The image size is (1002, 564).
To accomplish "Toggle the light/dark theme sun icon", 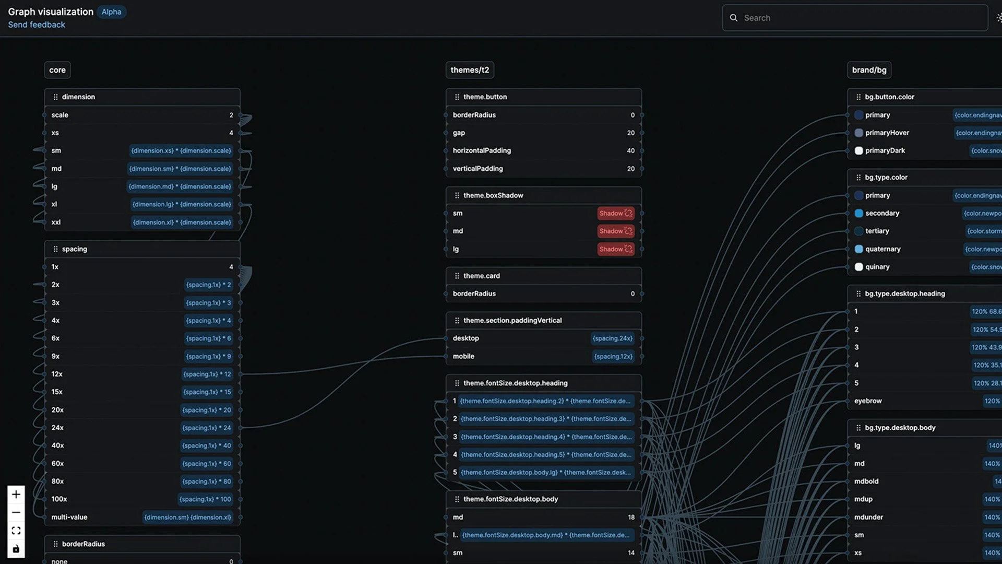I will click(998, 18).
